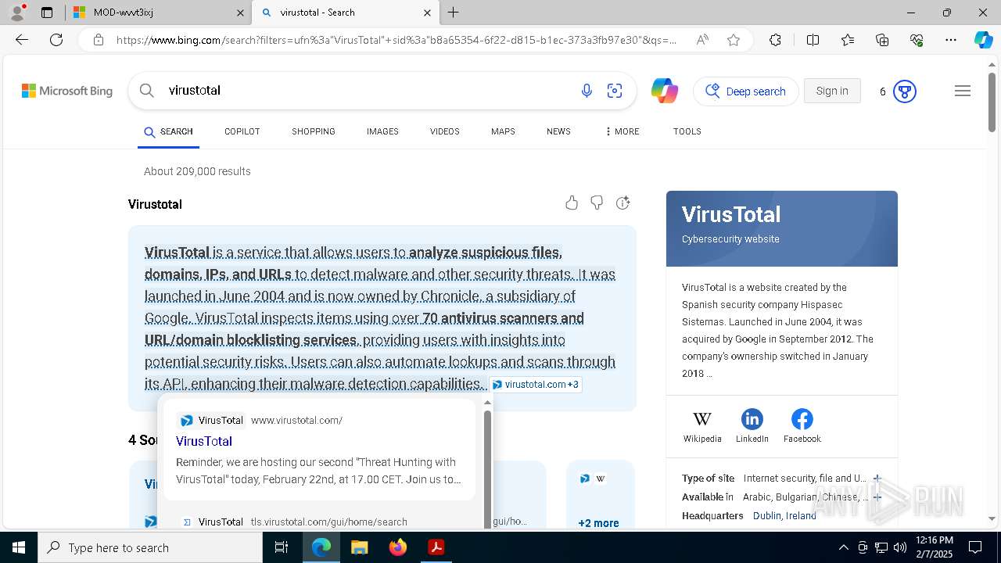Switch to the VIDEOS tab

click(444, 131)
